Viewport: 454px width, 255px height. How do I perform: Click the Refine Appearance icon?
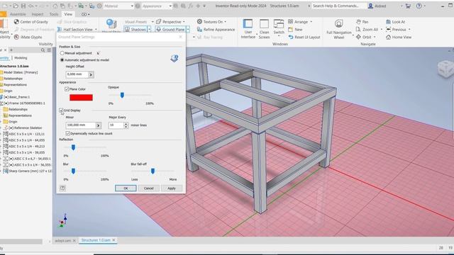pos(199,29)
